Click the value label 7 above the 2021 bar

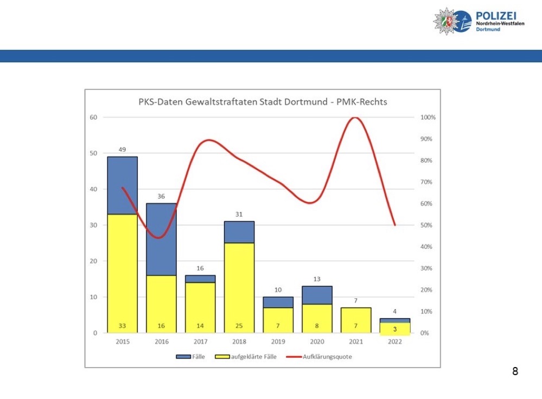[x=356, y=300]
